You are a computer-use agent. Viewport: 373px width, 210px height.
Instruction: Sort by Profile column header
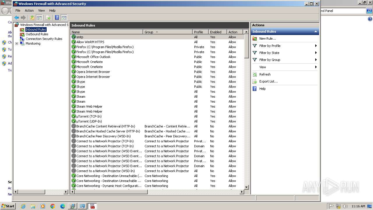[x=200, y=32]
